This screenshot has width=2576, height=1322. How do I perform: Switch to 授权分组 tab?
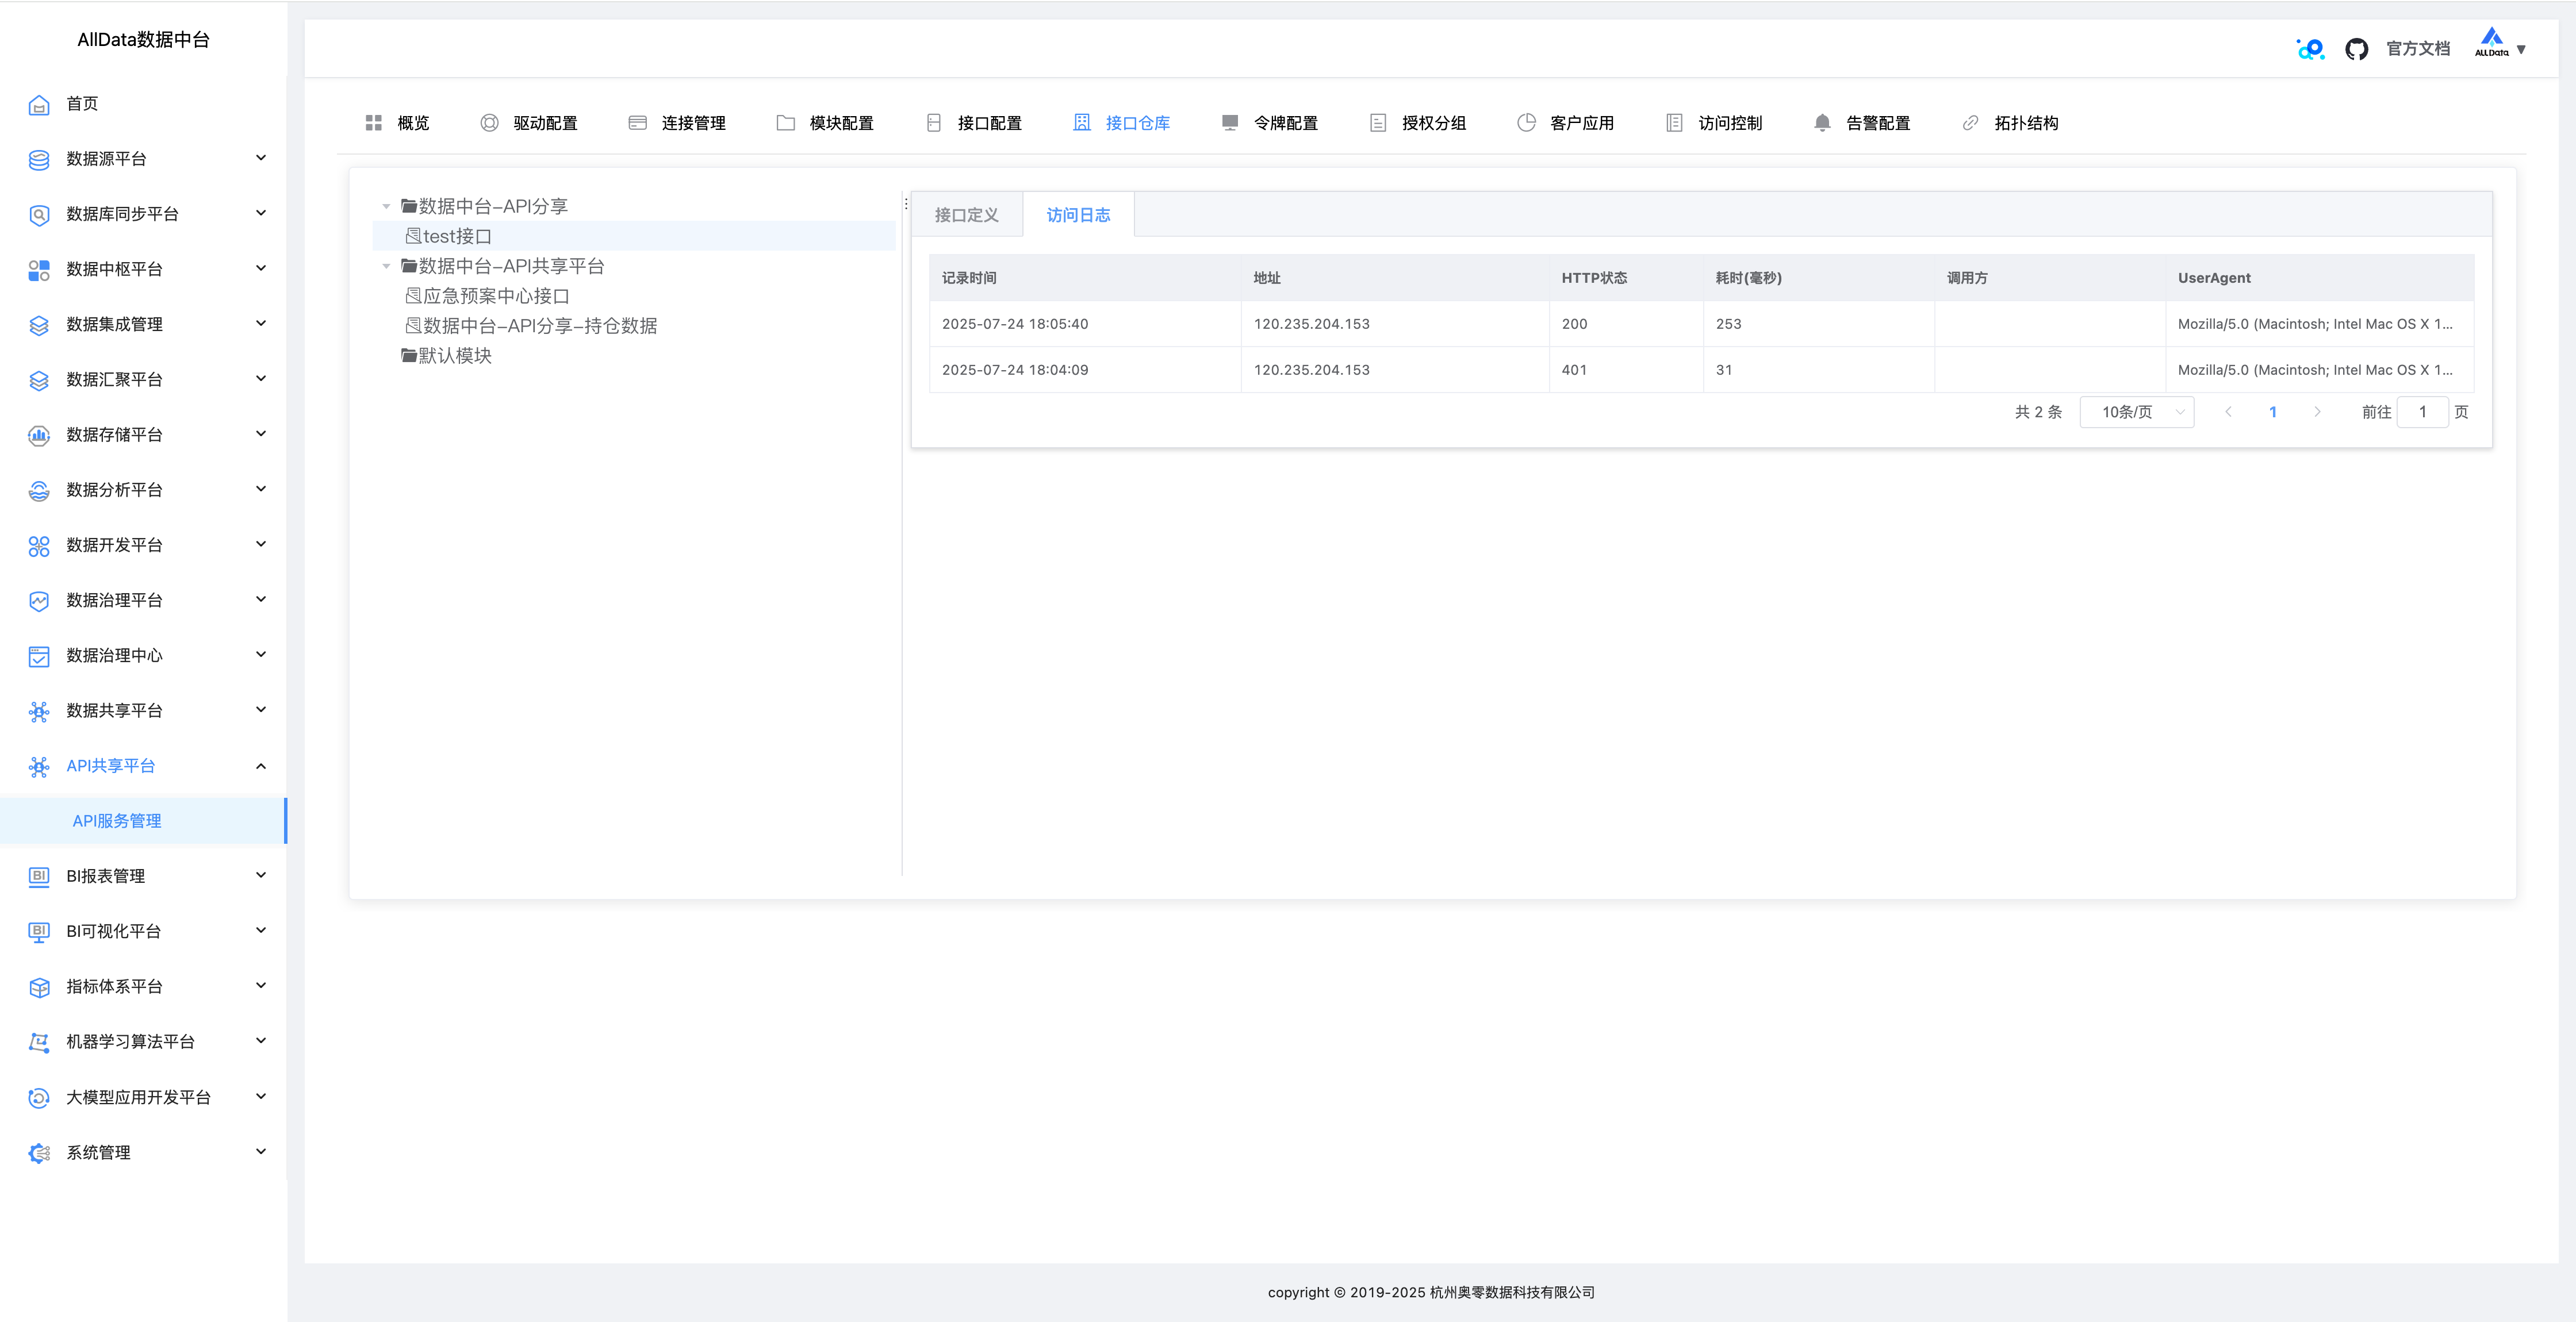click(x=1417, y=123)
